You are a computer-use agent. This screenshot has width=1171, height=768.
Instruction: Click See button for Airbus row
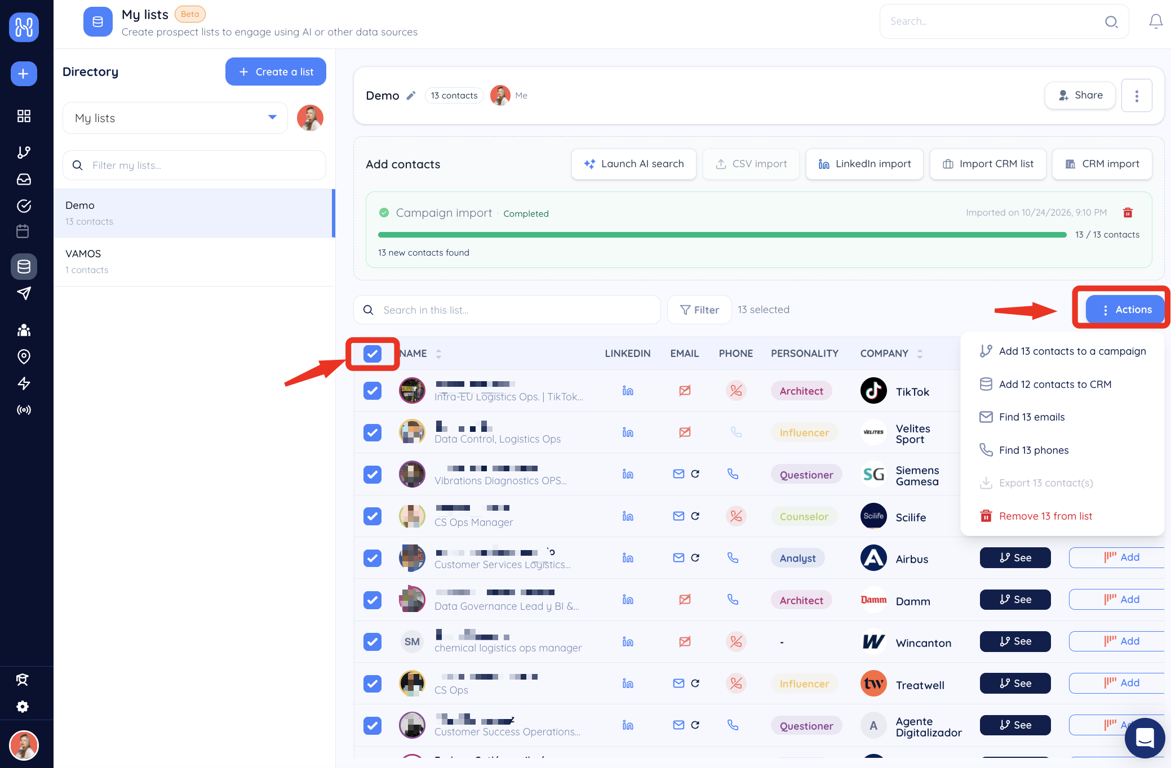tap(1015, 557)
